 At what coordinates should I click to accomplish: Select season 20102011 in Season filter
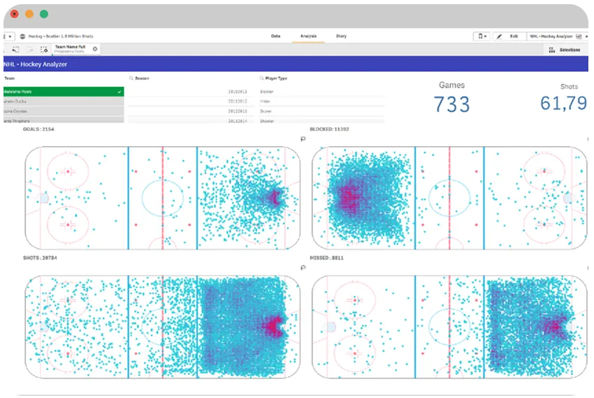(191, 92)
